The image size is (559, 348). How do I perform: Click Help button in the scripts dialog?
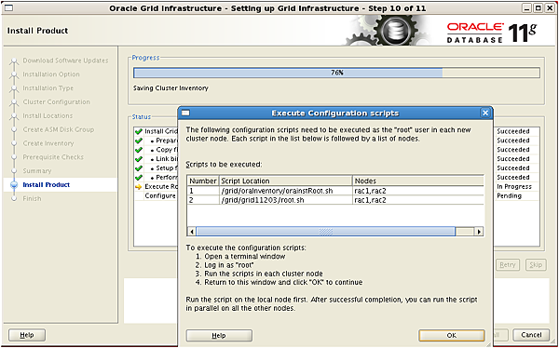click(219, 336)
